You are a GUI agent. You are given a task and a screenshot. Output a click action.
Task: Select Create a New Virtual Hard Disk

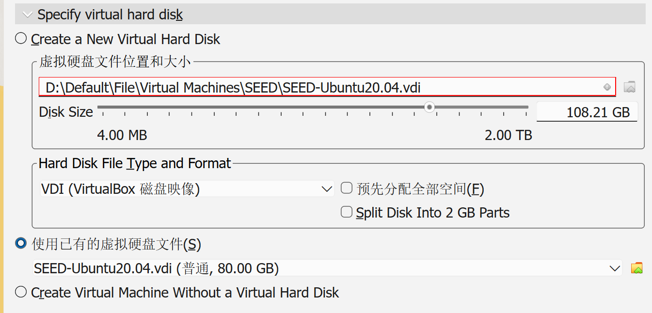click(21, 39)
